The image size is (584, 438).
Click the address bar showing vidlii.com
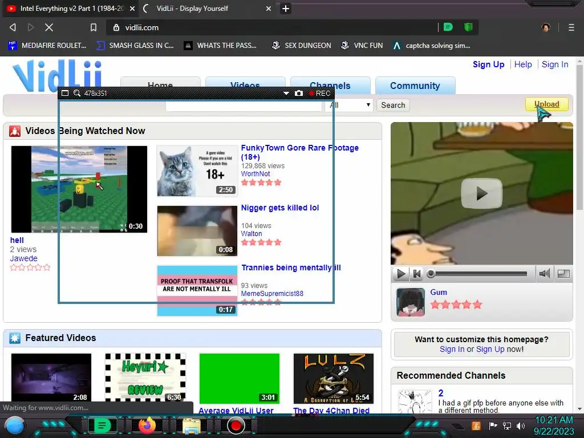(x=272, y=27)
